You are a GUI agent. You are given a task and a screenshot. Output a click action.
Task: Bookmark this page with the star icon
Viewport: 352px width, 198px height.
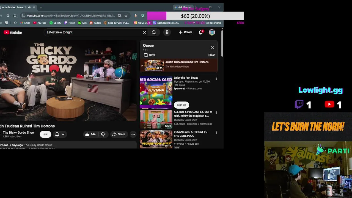coord(126,16)
